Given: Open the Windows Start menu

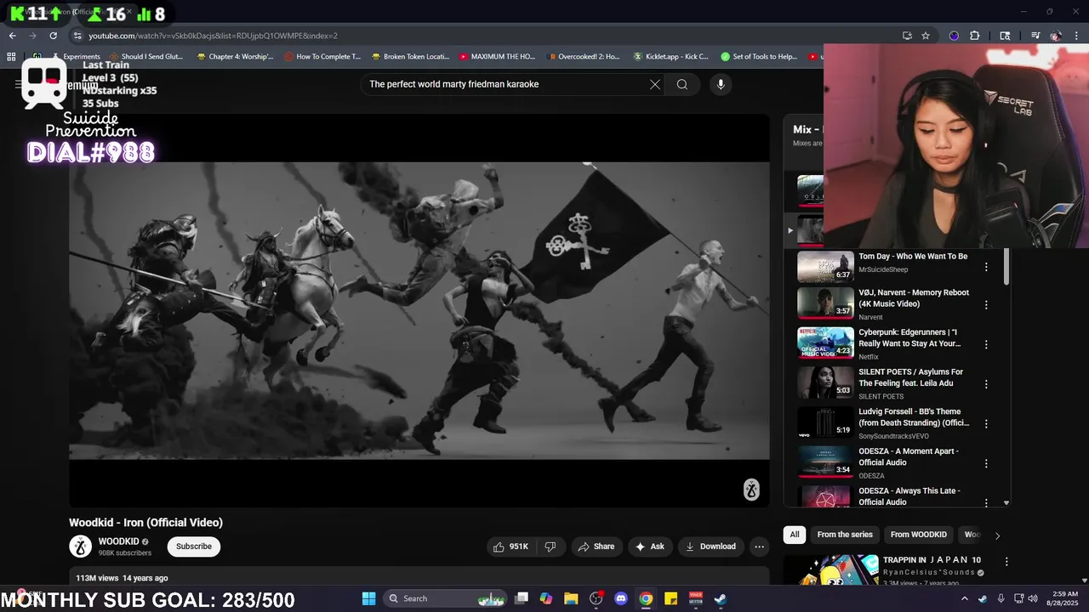Looking at the screenshot, I should pyautogui.click(x=368, y=598).
